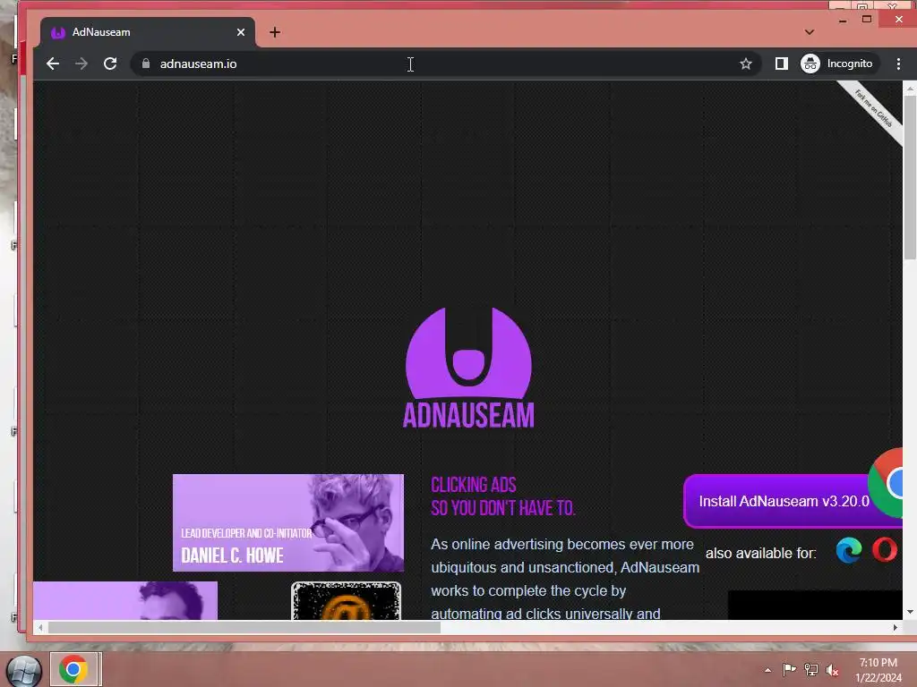Expand the tab search chevron
Screen dimensions: 917x687
tap(810, 32)
